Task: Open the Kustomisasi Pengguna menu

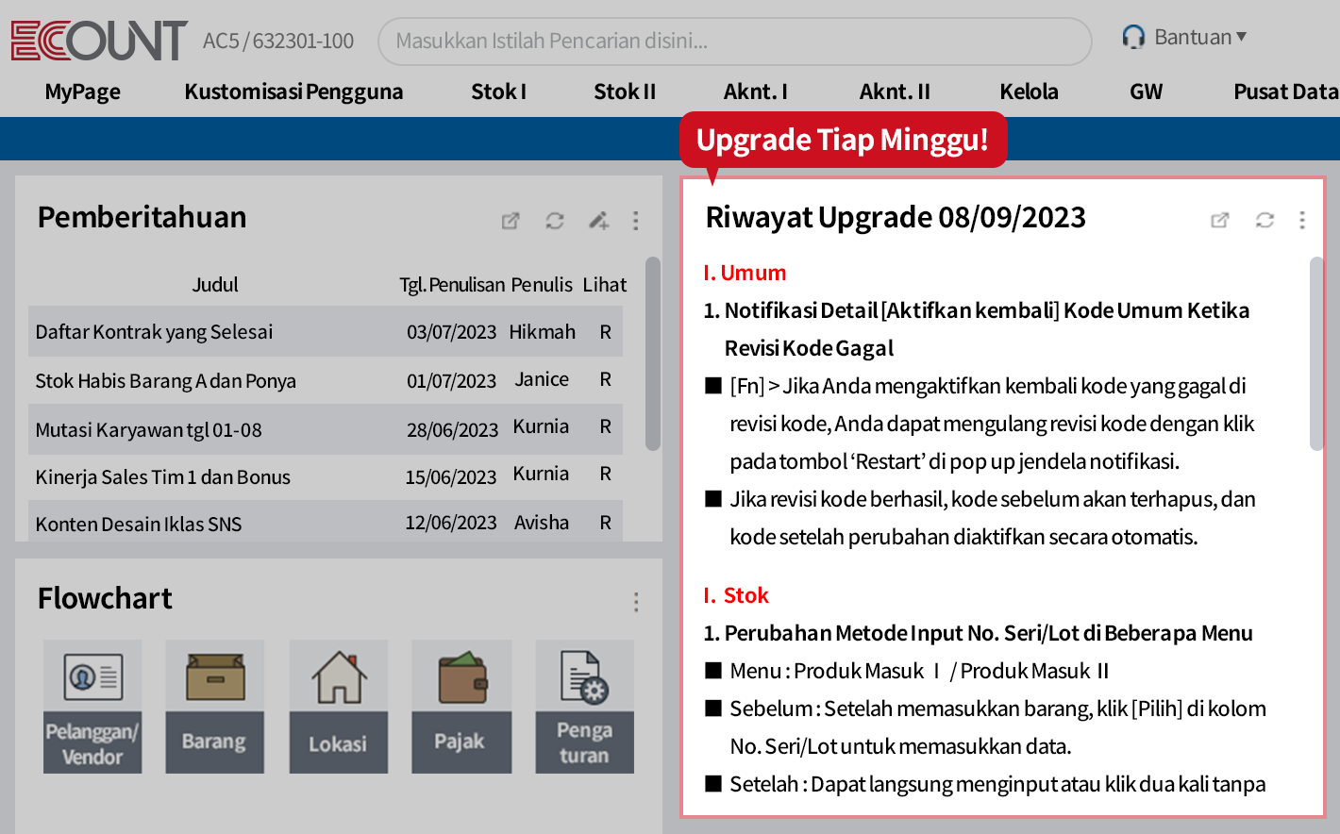Action: coord(293,92)
